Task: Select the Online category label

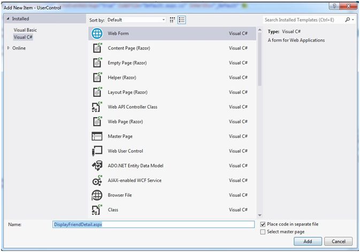Action: pos(19,48)
